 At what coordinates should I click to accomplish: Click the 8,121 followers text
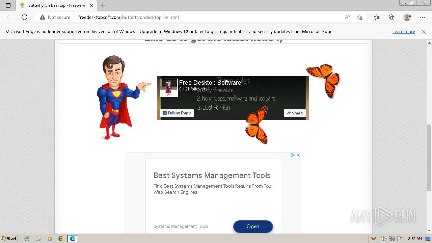pyautogui.click(x=193, y=89)
